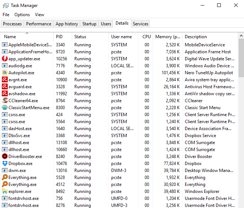Click the DriverBooster.exe icon
This screenshot has width=244, height=208.
pyautogui.click(x=5, y=157)
